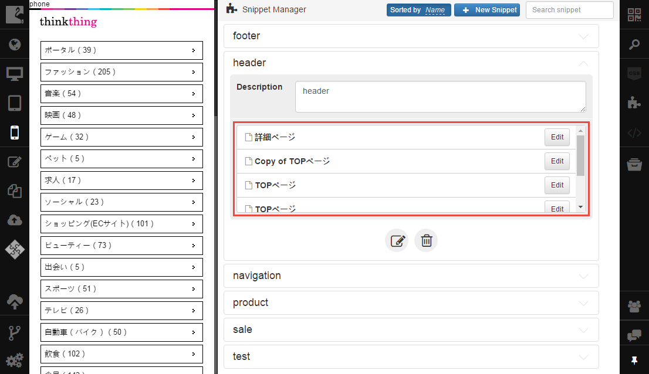Open the diamond pattern icon in left sidebar

click(x=15, y=249)
